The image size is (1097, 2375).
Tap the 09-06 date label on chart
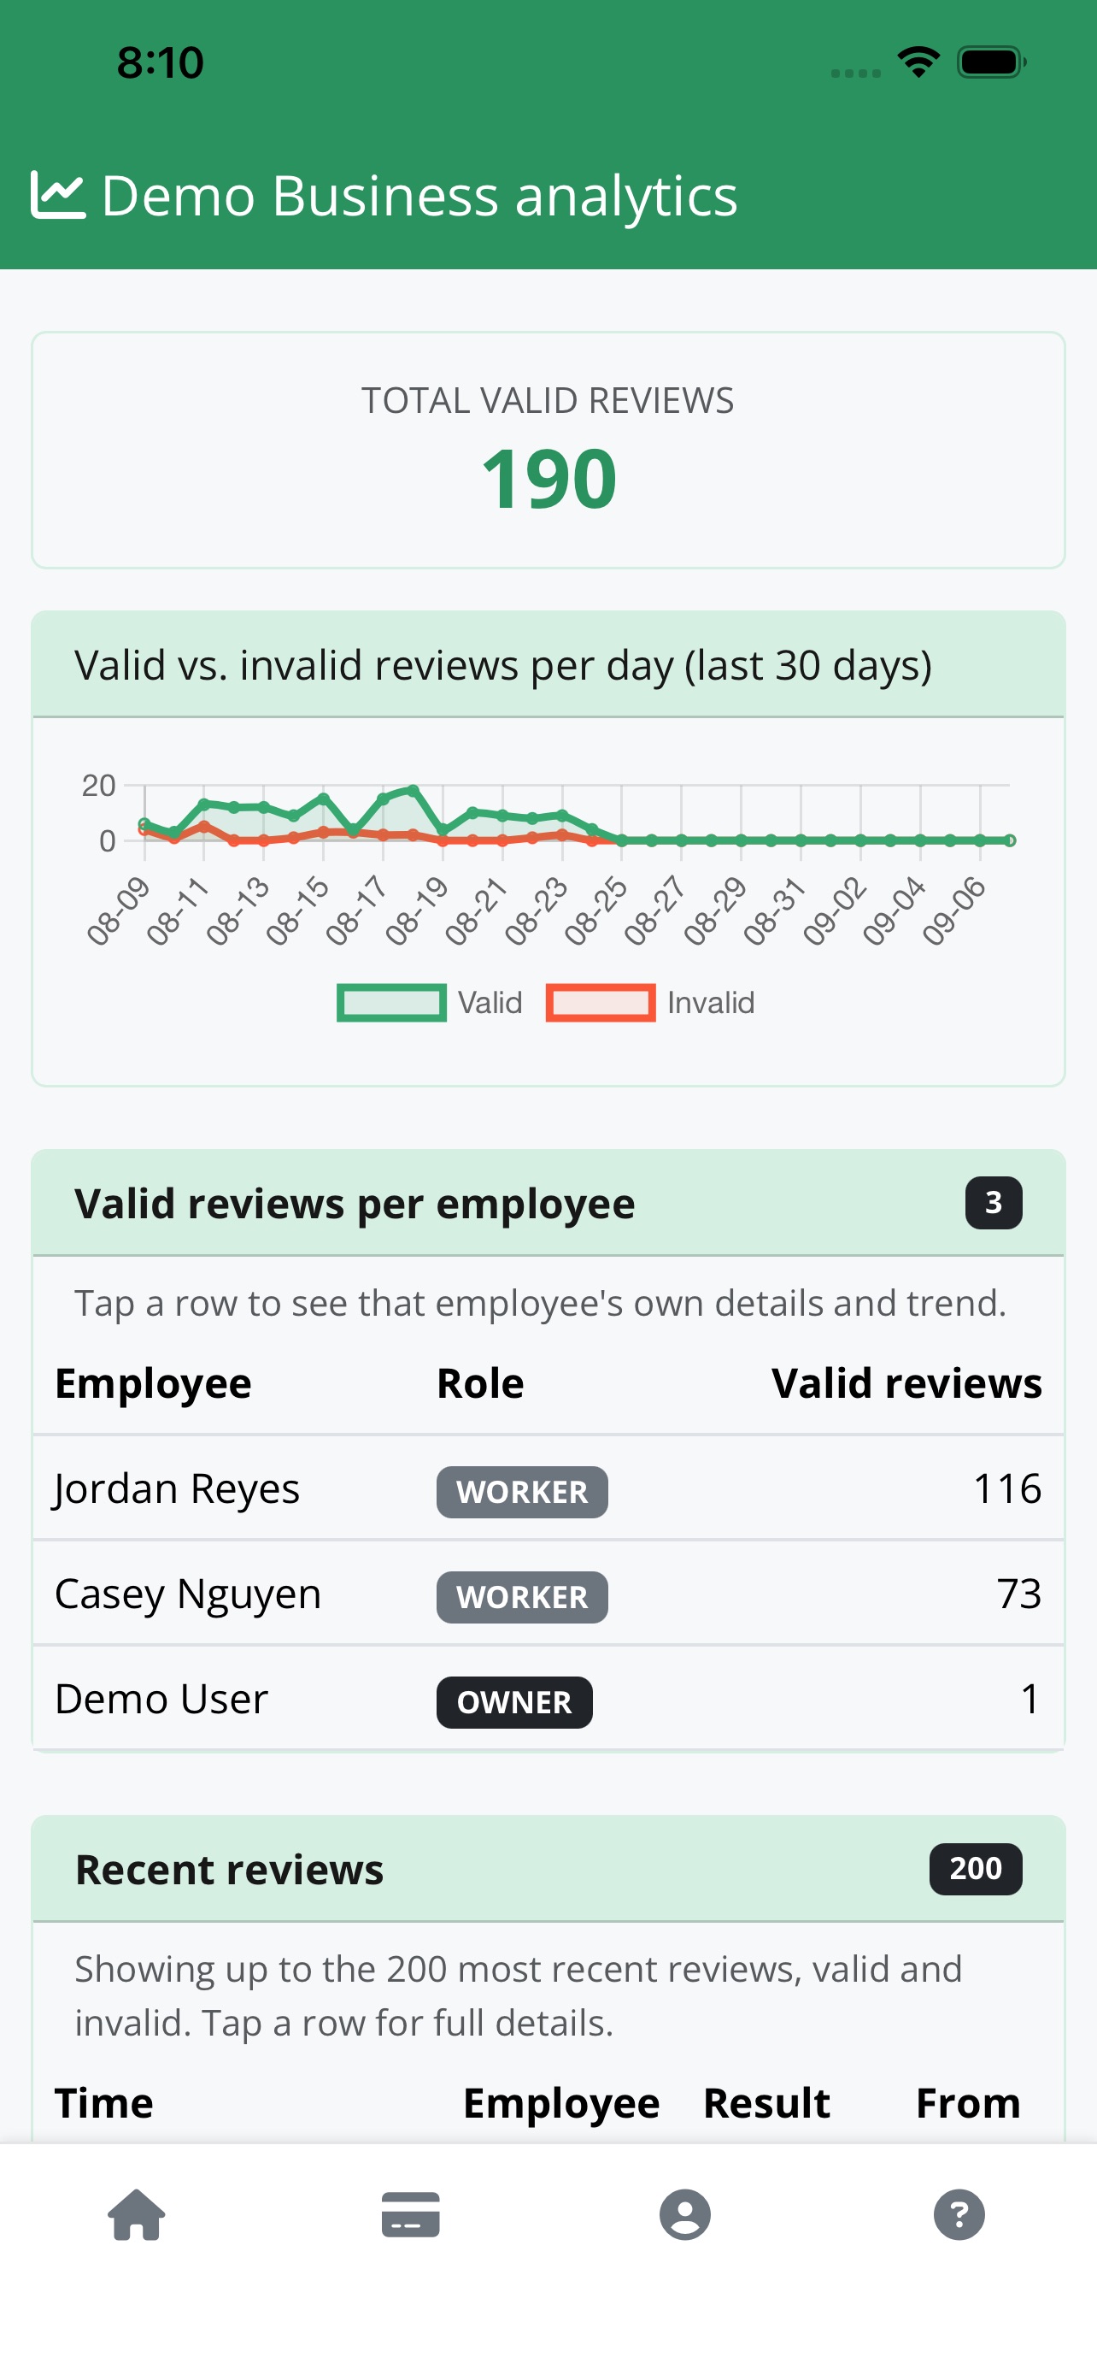[x=954, y=911]
